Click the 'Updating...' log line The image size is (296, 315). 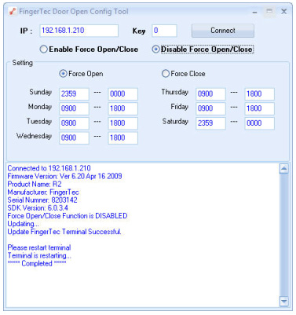(x=24, y=224)
